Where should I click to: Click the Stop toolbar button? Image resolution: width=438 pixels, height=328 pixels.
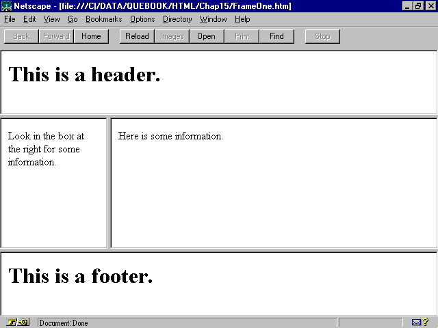322,36
